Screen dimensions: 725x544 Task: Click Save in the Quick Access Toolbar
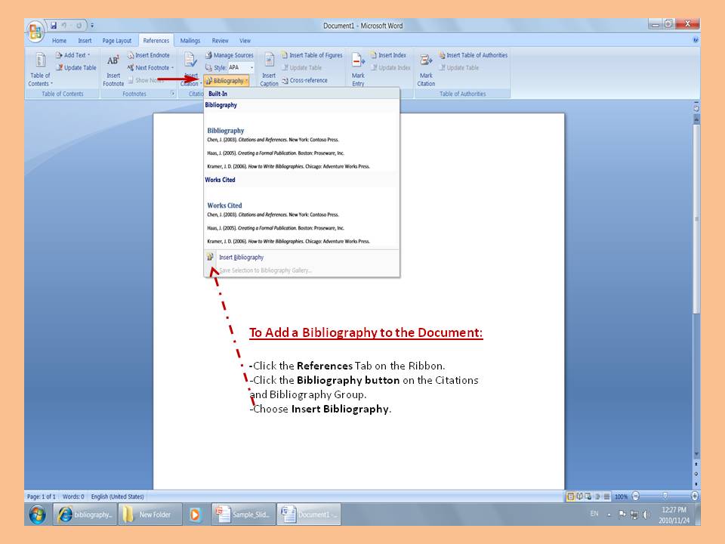pyautogui.click(x=54, y=26)
